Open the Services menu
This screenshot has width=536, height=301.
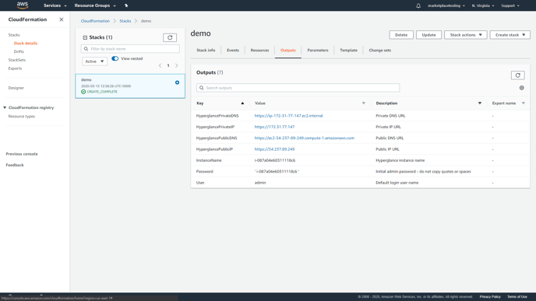(x=55, y=5)
